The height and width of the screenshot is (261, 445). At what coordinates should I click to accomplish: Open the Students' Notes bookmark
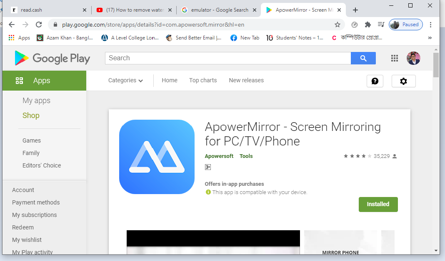tap(295, 38)
